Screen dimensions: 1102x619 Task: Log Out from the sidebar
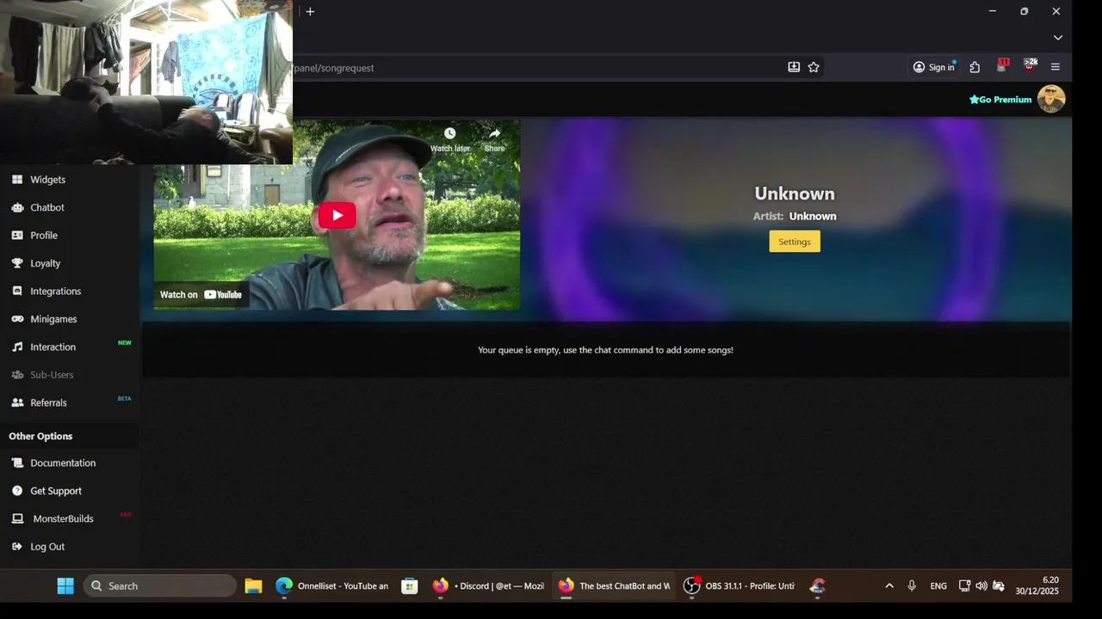47,547
